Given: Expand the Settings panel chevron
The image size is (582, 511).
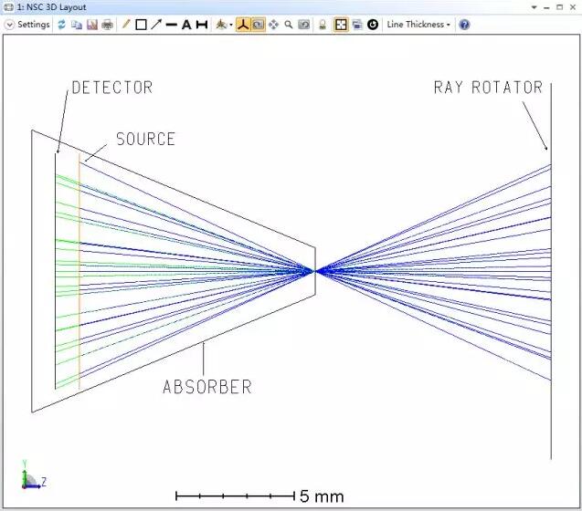Looking at the screenshot, I should (x=9, y=25).
